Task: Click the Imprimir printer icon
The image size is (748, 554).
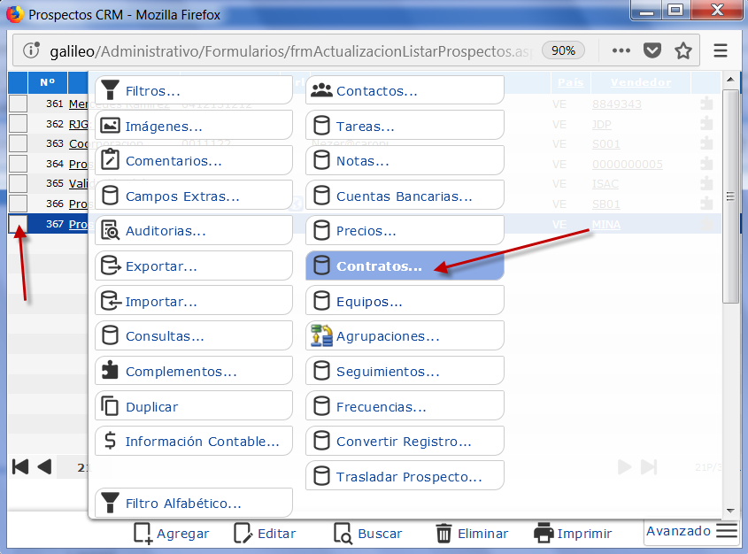Action: coord(544,534)
